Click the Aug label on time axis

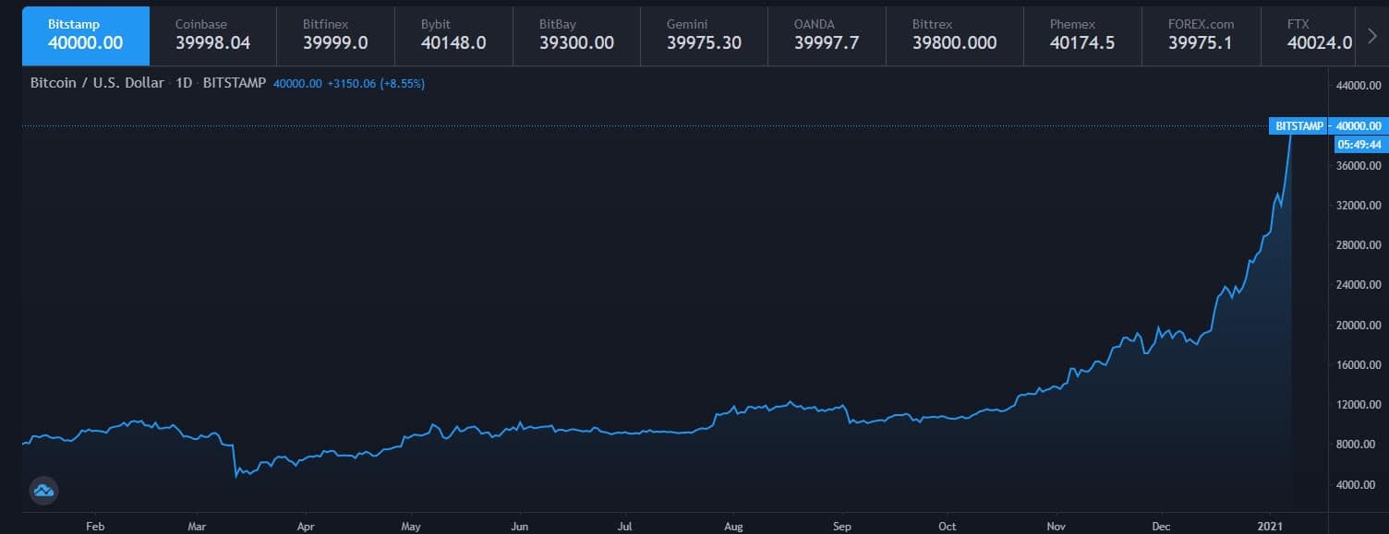pyautogui.click(x=734, y=525)
